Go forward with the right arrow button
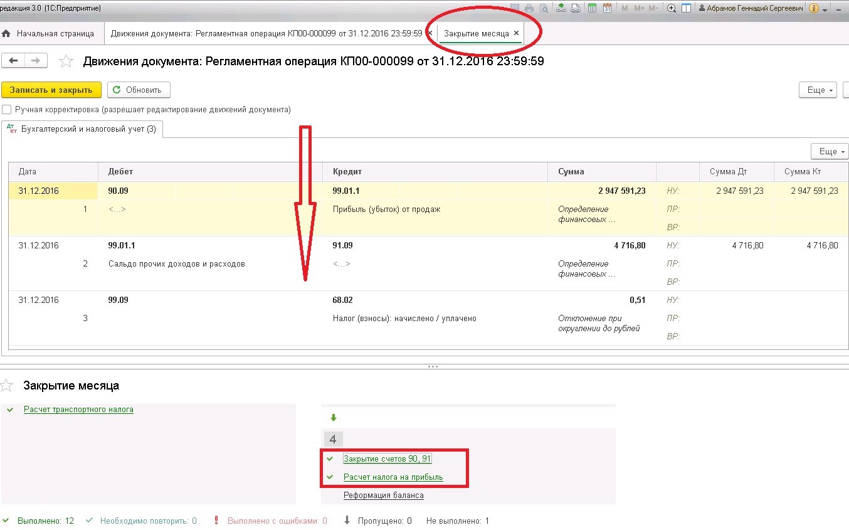849x530 pixels. 36,60
